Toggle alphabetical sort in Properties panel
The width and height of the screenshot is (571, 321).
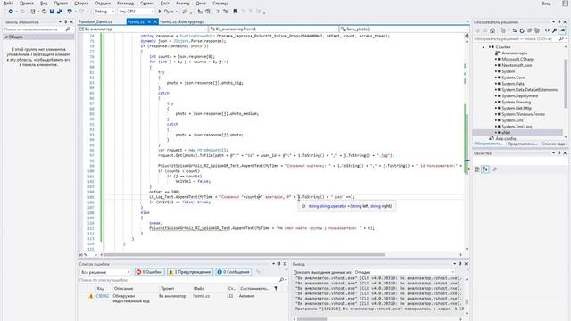click(x=485, y=169)
